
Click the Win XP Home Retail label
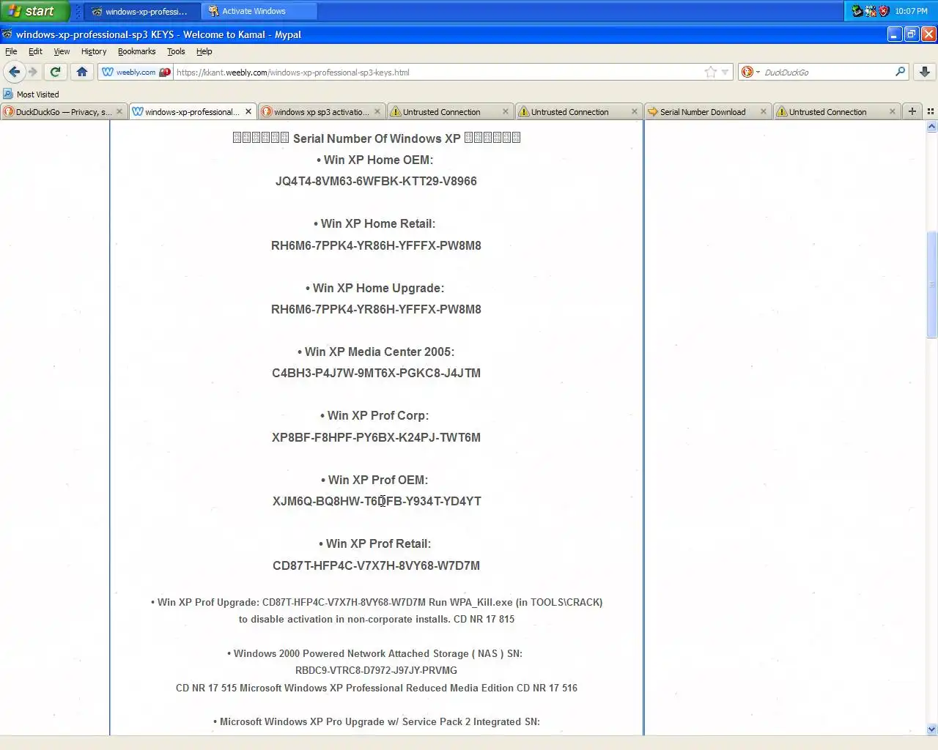(x=374, y=223)
